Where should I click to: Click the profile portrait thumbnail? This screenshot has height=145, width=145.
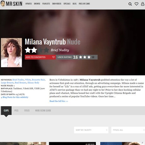11,53
